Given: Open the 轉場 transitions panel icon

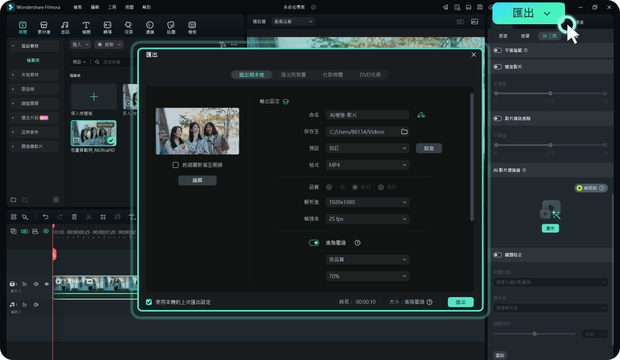Looking at the screenshot, I should [107, 27].
